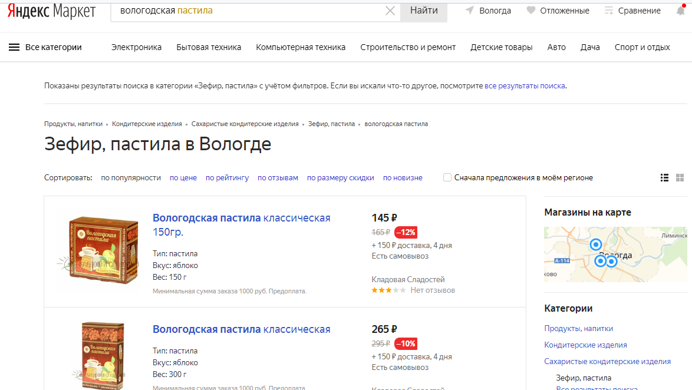Click the −10% discount badge
This screenshot has width=692, height=390.
pos(406,343)
